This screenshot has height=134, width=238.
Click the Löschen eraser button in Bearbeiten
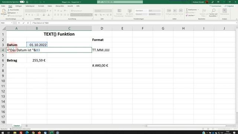pyautogui.click(x=190, y=16)
